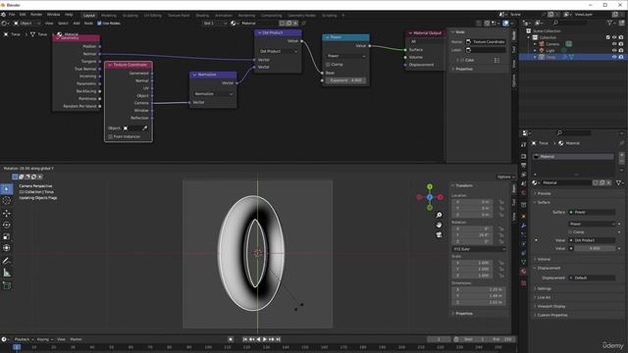Choose the Measure tool
The height and width of the screenshot is (353, 628).
[7, 273]
